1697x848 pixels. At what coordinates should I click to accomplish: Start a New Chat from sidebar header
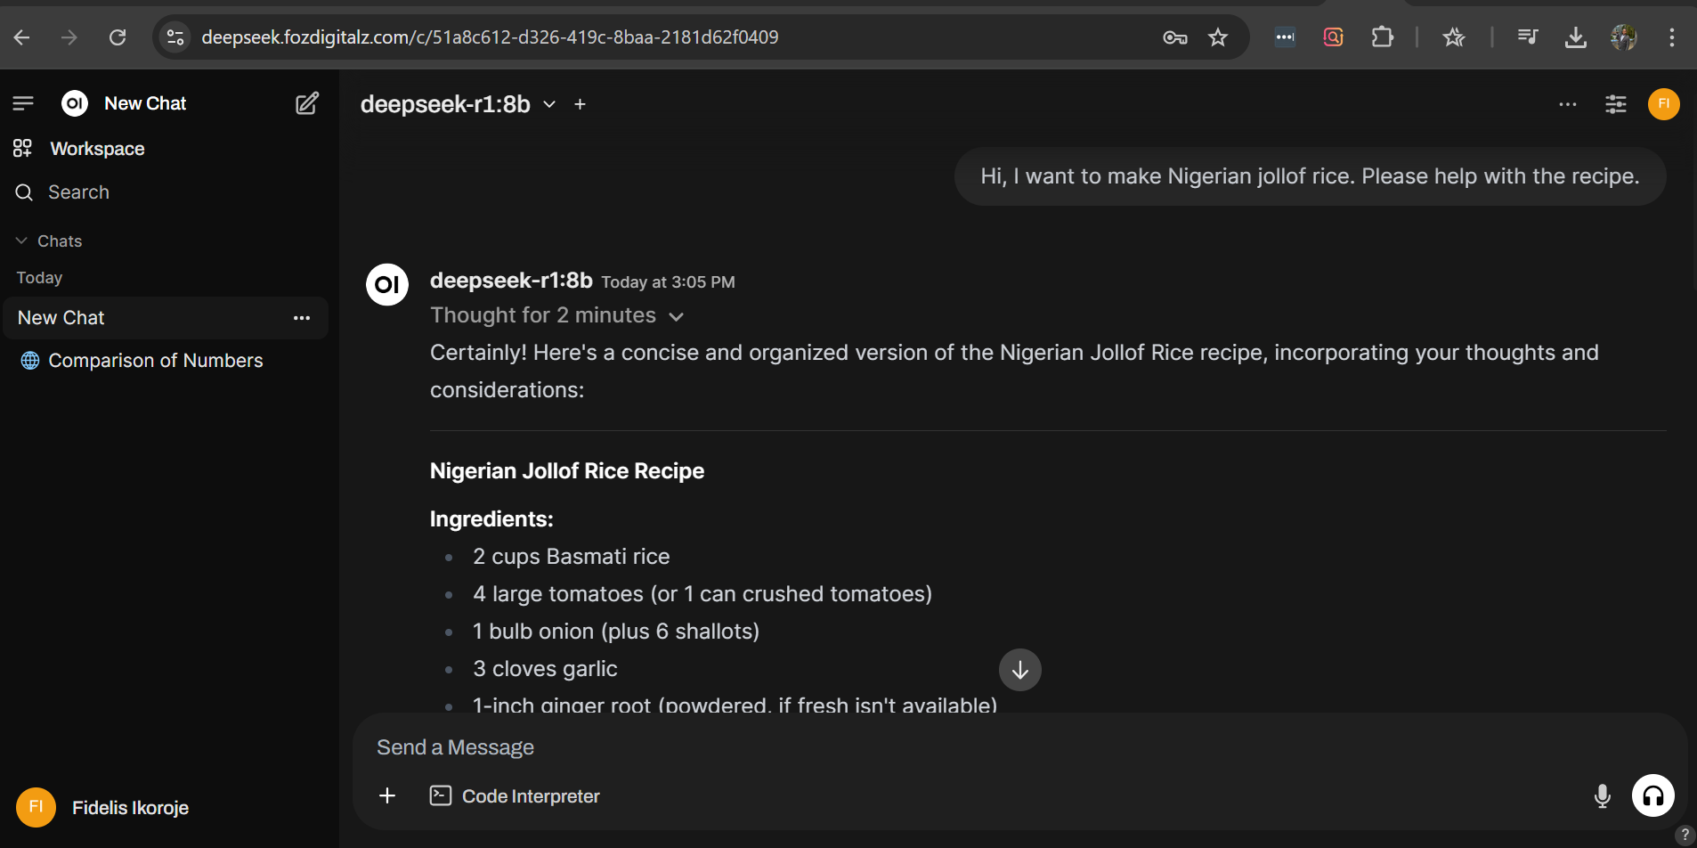[145, 103]
